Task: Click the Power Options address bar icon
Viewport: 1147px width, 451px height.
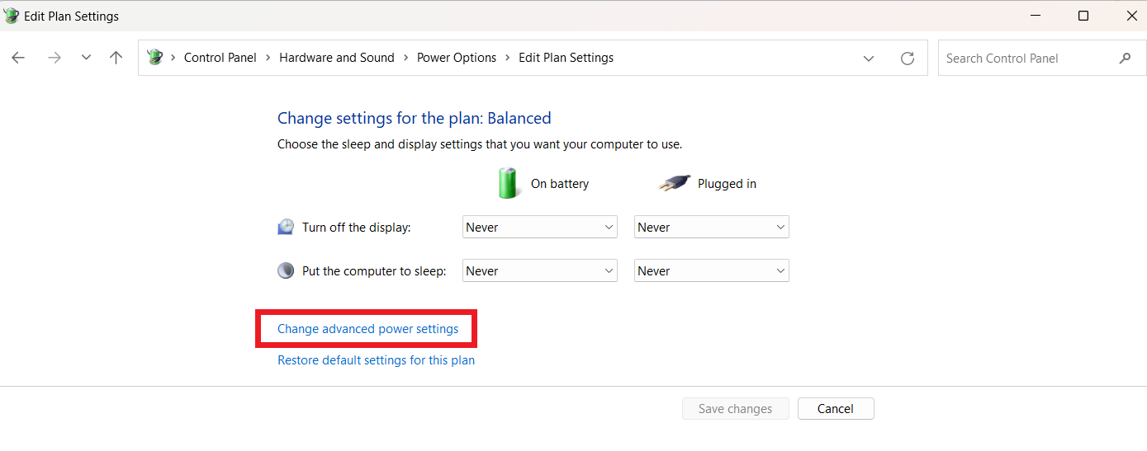Action: click(x=154, y=58)
